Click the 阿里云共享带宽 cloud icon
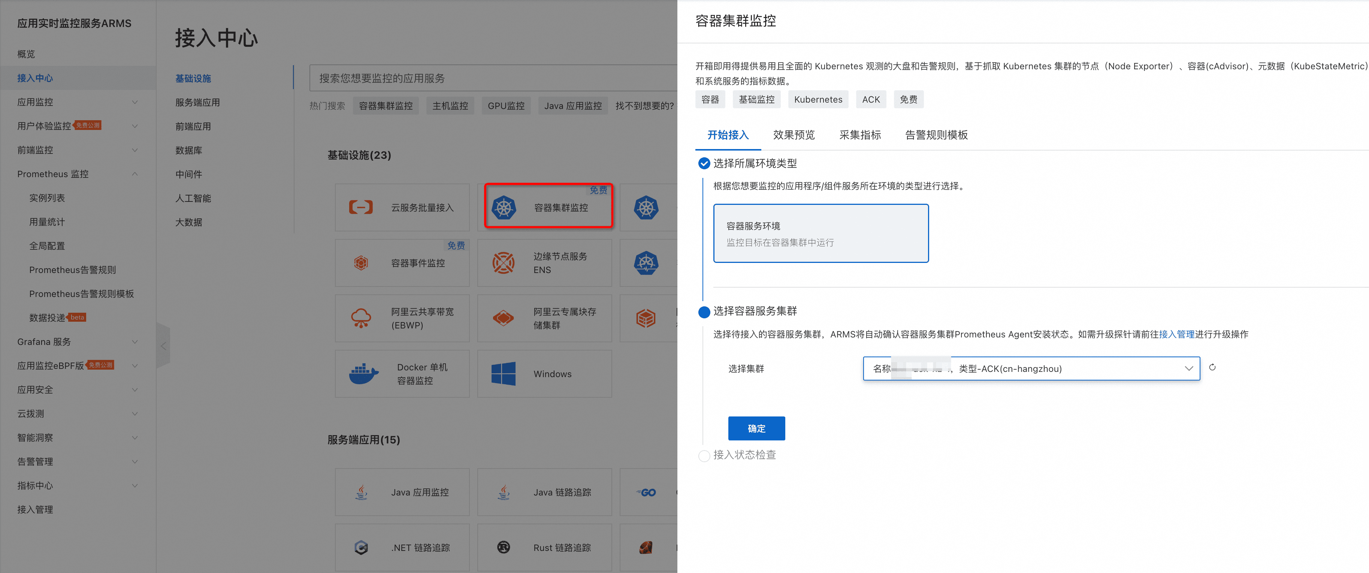The image size is (1369, 573). pos(361,318)
